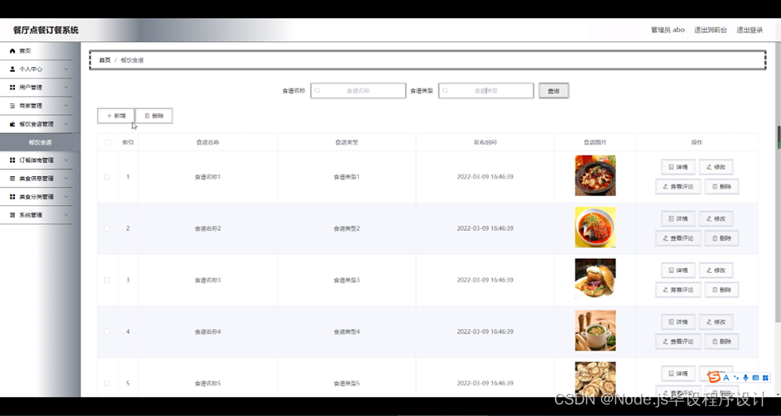Click 修改 for 食谱名称4
The image size is (781, 416).
click(716, 322)
